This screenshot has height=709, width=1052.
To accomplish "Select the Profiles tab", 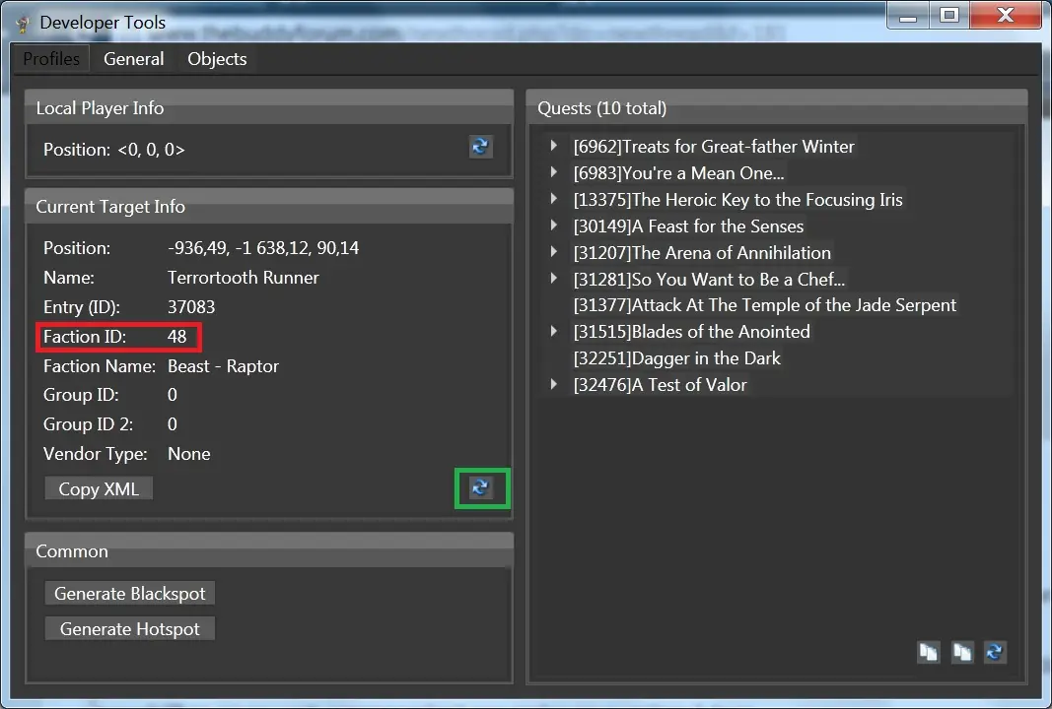I will [x=51, y=59].
